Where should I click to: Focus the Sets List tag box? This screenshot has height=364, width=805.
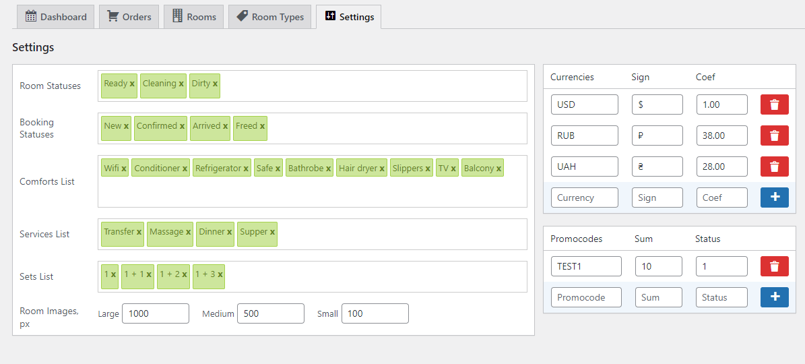312,277
